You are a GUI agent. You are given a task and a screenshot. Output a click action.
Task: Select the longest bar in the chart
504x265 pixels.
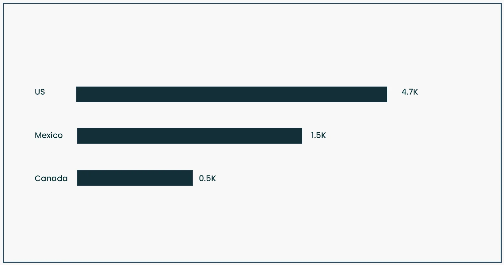coord(231,94)
